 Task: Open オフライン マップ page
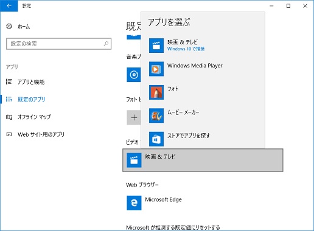pyautogui.click(x=34, y=117)
